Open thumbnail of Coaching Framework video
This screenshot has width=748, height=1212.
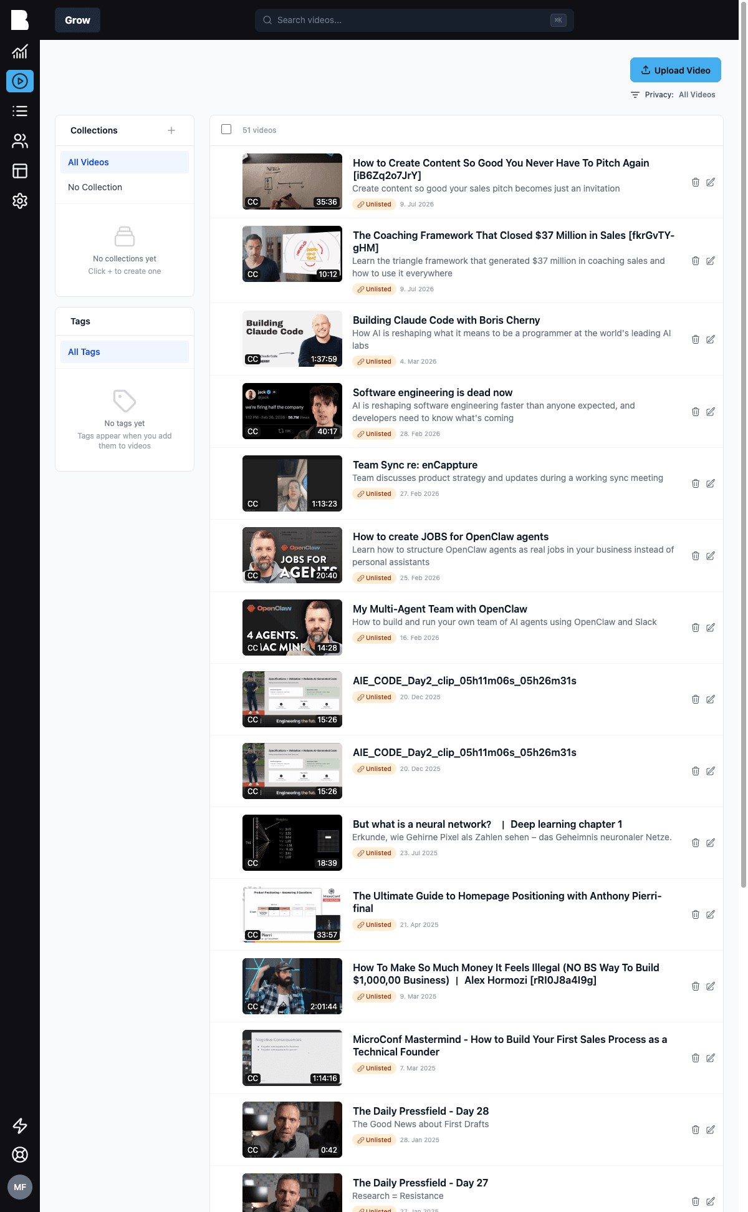[292, 254]
